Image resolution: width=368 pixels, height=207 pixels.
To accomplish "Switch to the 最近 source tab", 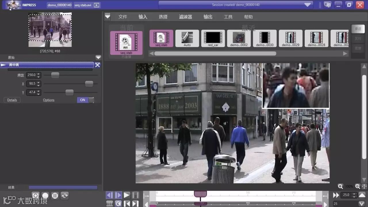I will click(x=358, y=29).
